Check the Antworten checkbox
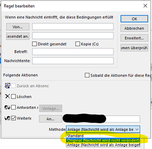 pos(13,107)
